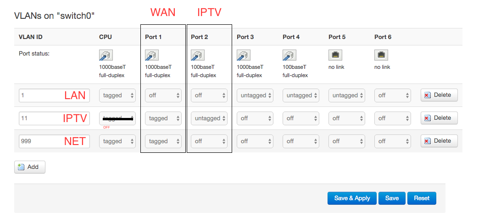The image size is (484, 218).
Task: Change Port 3 setting for VLAN 1
Action: (255, 95)
